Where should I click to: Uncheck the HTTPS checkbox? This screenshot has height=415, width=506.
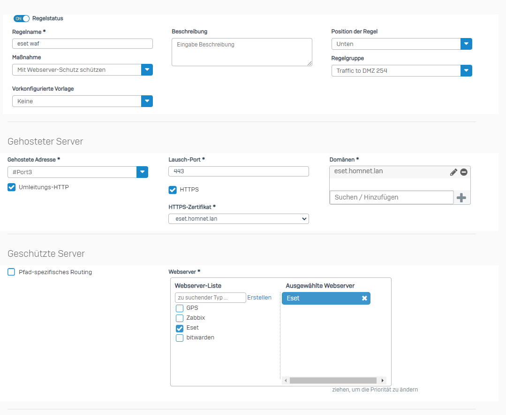(x=173, y=190)
